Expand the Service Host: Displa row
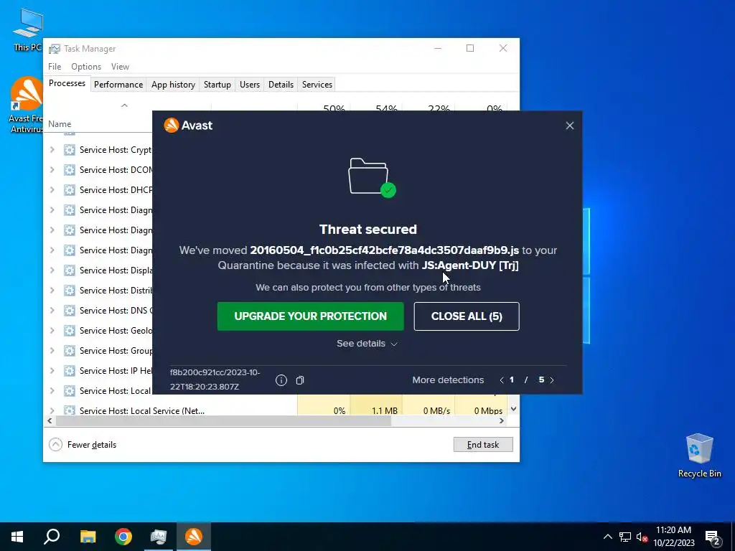The image size is (735, 551). [52, 270]
